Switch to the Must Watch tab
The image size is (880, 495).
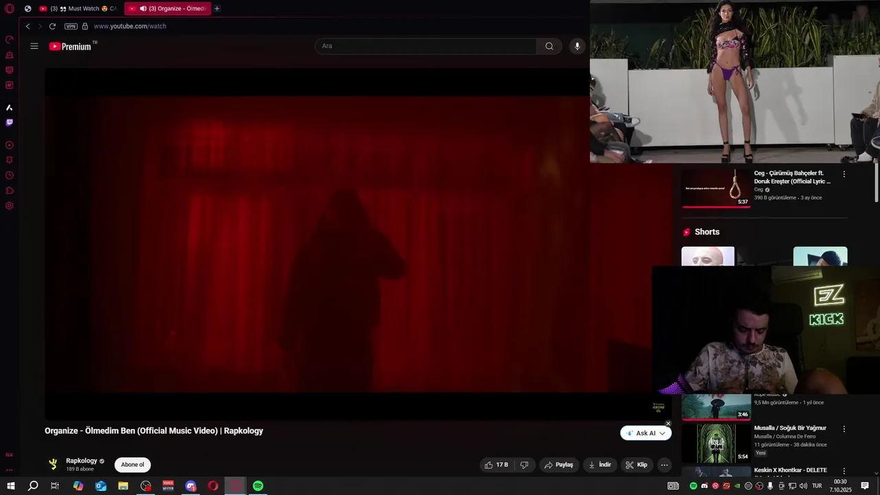click(78, 8)
